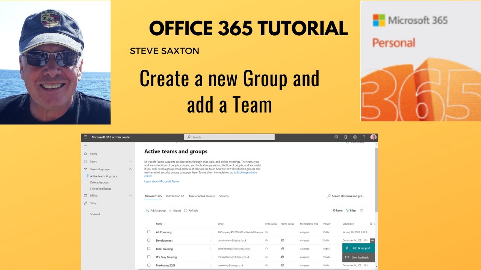This screenshot has width=481, height=270.
Task: Expand Show all navigation items
Action: [x=92, y=214]
